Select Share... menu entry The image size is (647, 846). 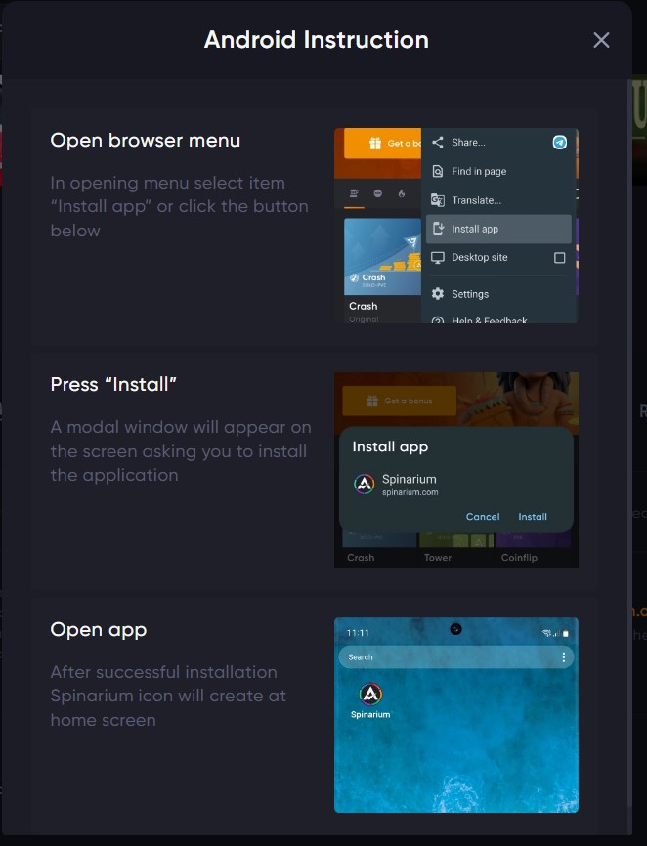tap(498, 143)
